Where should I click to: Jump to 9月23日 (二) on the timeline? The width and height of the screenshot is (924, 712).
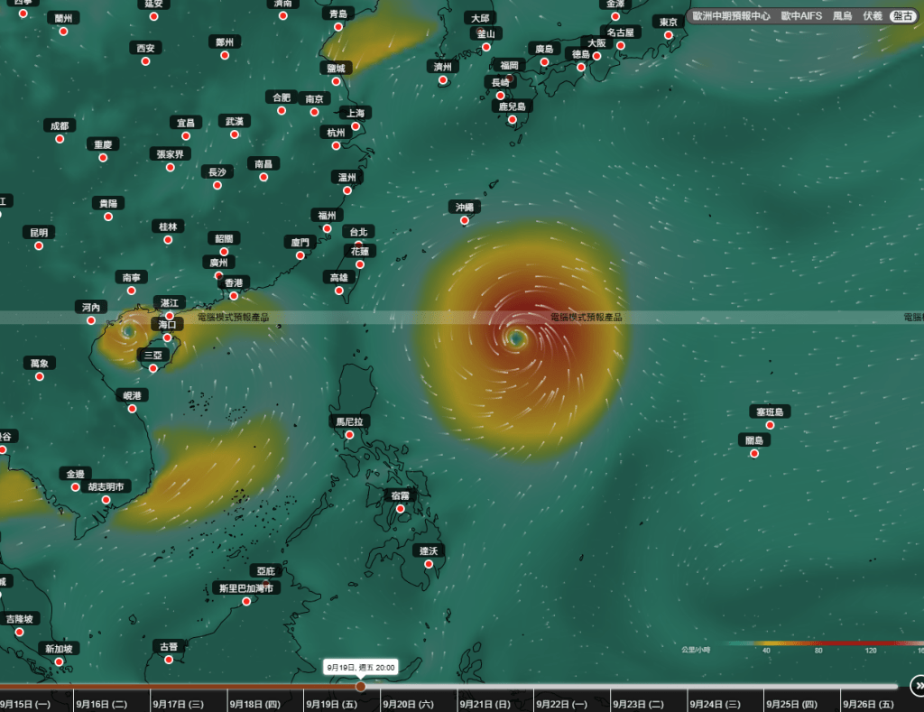tap(638, 704)
